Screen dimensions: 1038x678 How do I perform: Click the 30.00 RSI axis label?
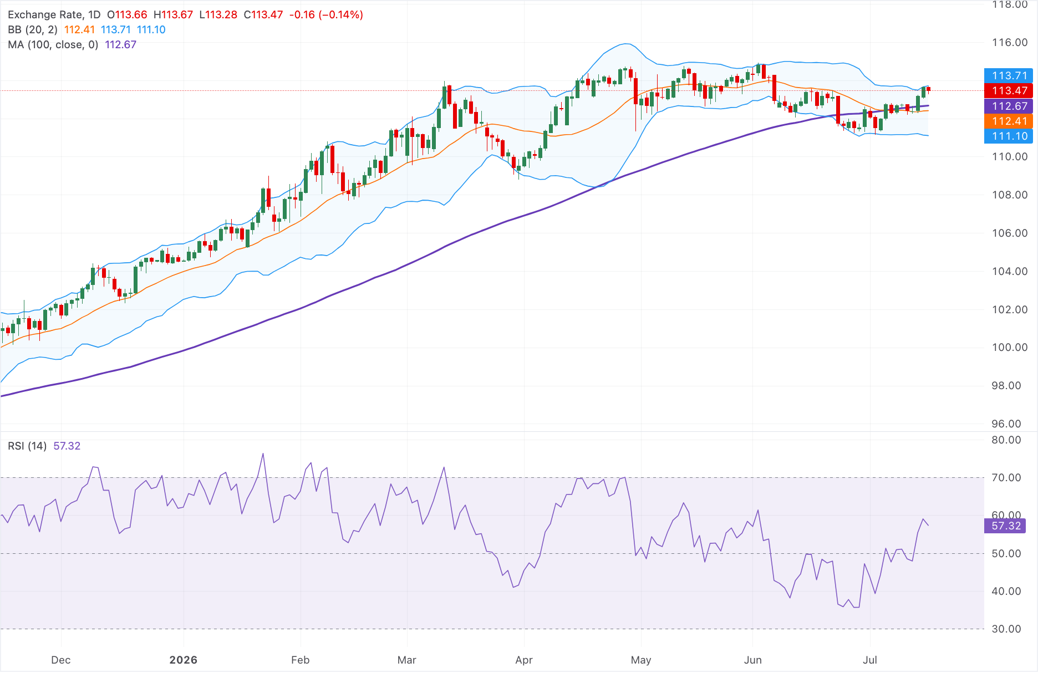pos(1006,629)
